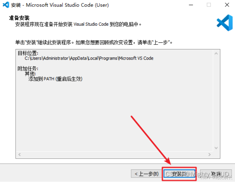Click the 附加任务: label
The height and width of the screenshot is (182, 235).
(28, 69)
